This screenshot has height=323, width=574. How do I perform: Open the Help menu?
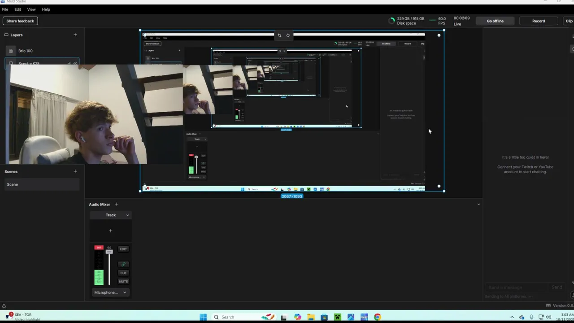46,9
